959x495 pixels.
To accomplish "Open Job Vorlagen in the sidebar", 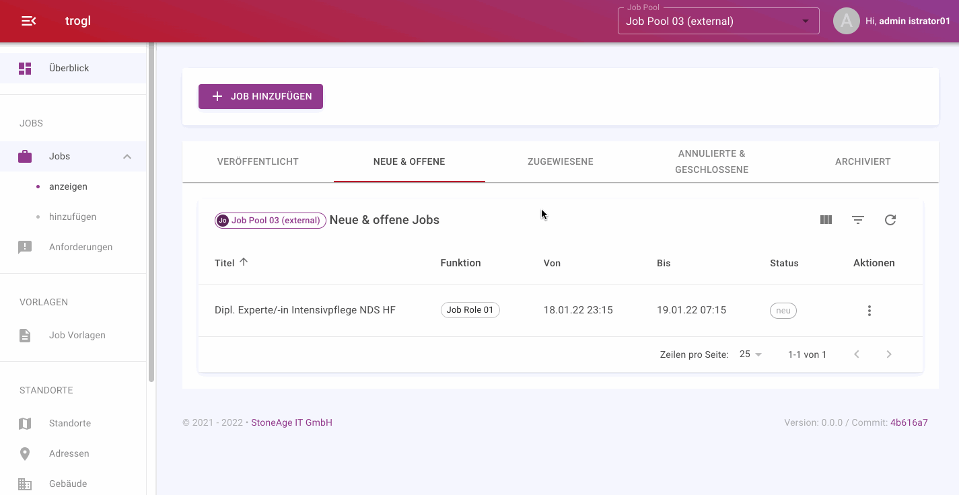I will click(77, 335).
